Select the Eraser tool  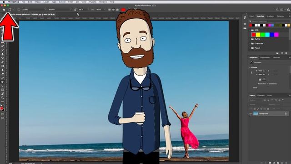[x=2, y=62]
